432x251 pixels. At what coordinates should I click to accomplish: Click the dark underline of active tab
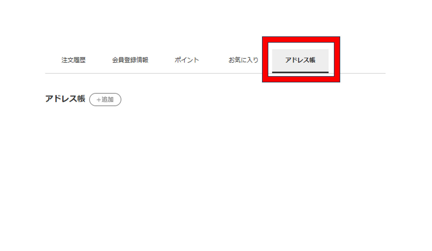(x=300, y=72)
